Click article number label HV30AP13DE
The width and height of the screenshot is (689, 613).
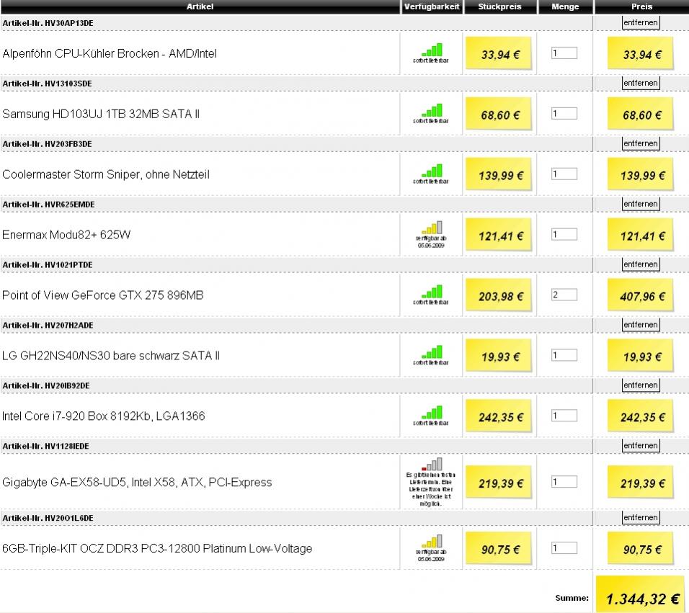coord(48,23)
